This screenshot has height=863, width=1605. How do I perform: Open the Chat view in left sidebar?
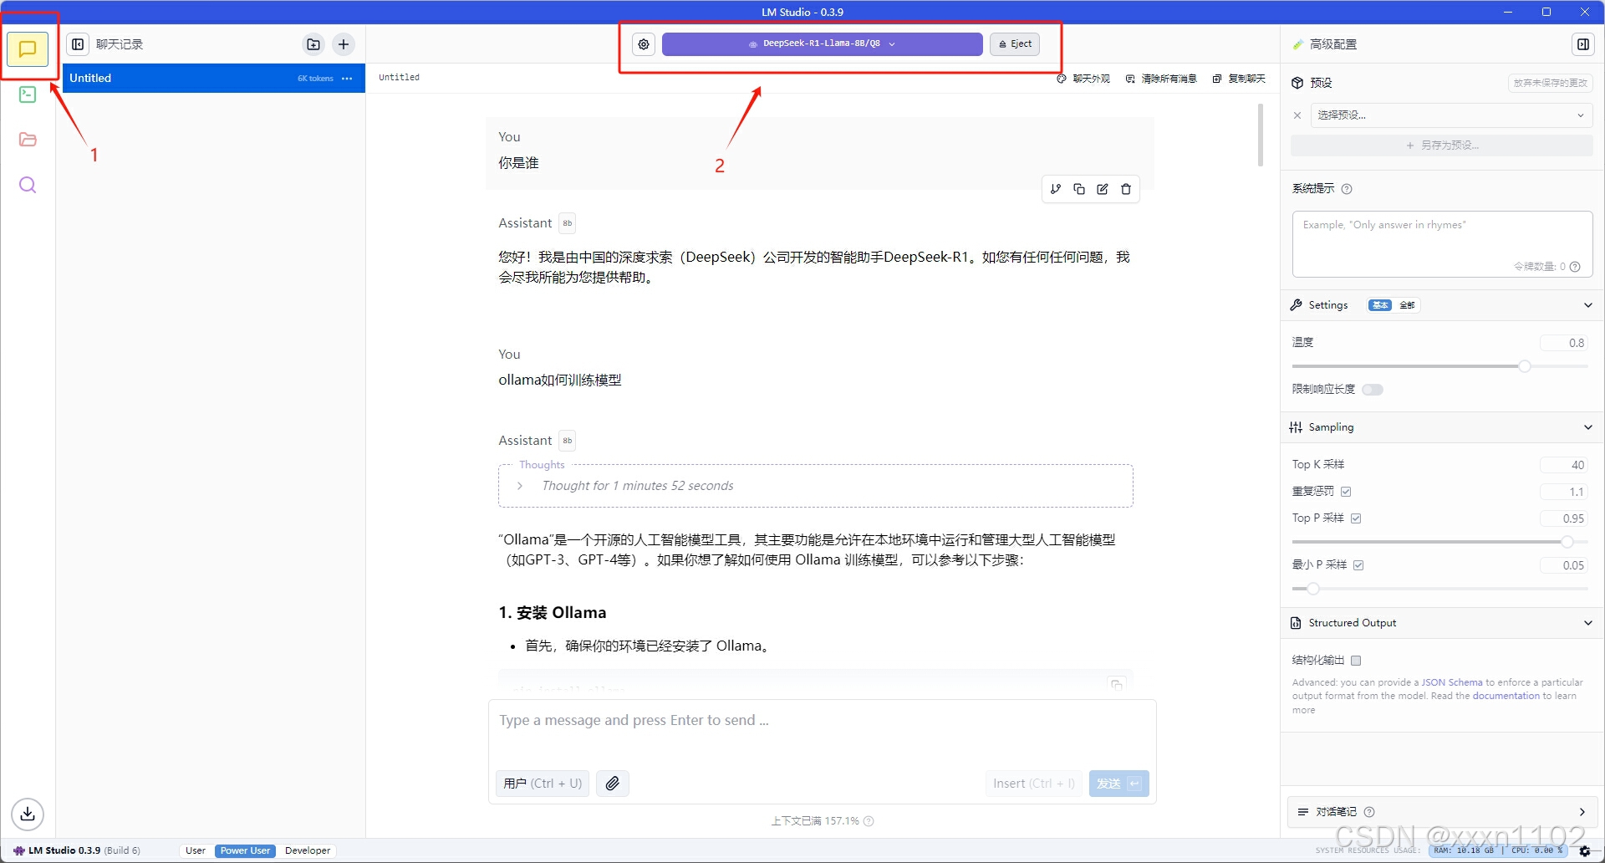[x=28, y=49]
